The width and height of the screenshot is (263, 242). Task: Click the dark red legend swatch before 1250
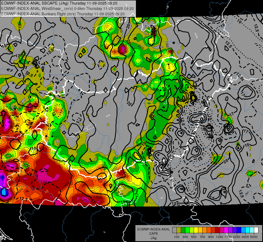click(x=217, y=230)
